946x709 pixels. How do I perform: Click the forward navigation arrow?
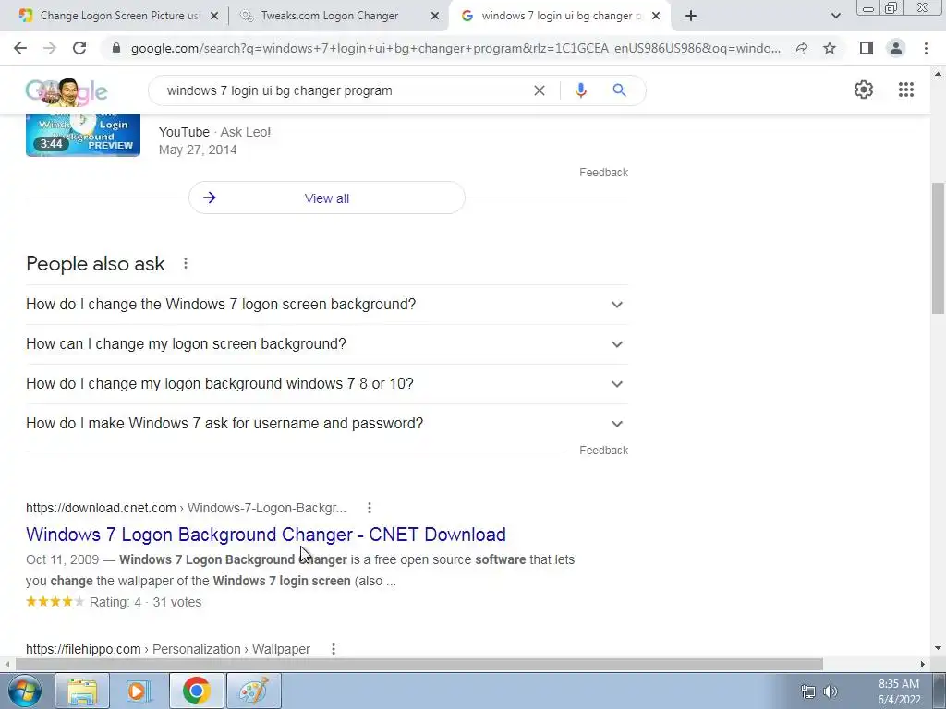[50, 48]
